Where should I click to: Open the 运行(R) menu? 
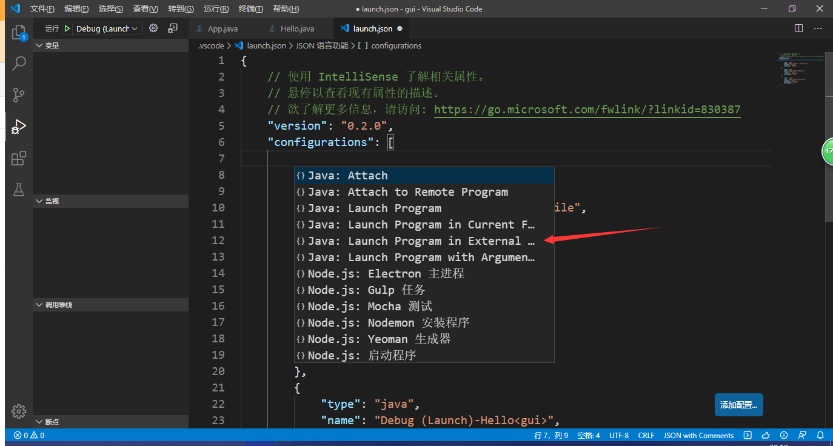click(x=215, y=8)
